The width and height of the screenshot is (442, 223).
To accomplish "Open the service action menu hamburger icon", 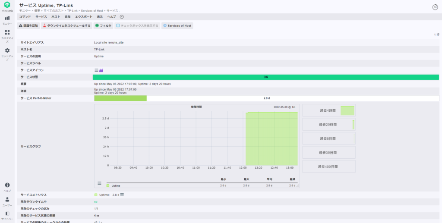I will pos(96,70).
